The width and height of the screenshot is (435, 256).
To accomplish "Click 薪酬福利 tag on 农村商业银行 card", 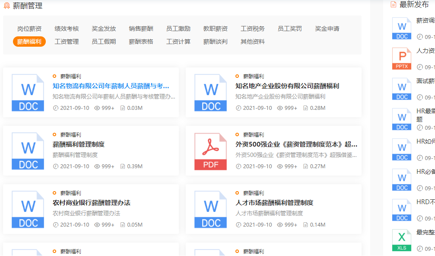I will (71, 193).
